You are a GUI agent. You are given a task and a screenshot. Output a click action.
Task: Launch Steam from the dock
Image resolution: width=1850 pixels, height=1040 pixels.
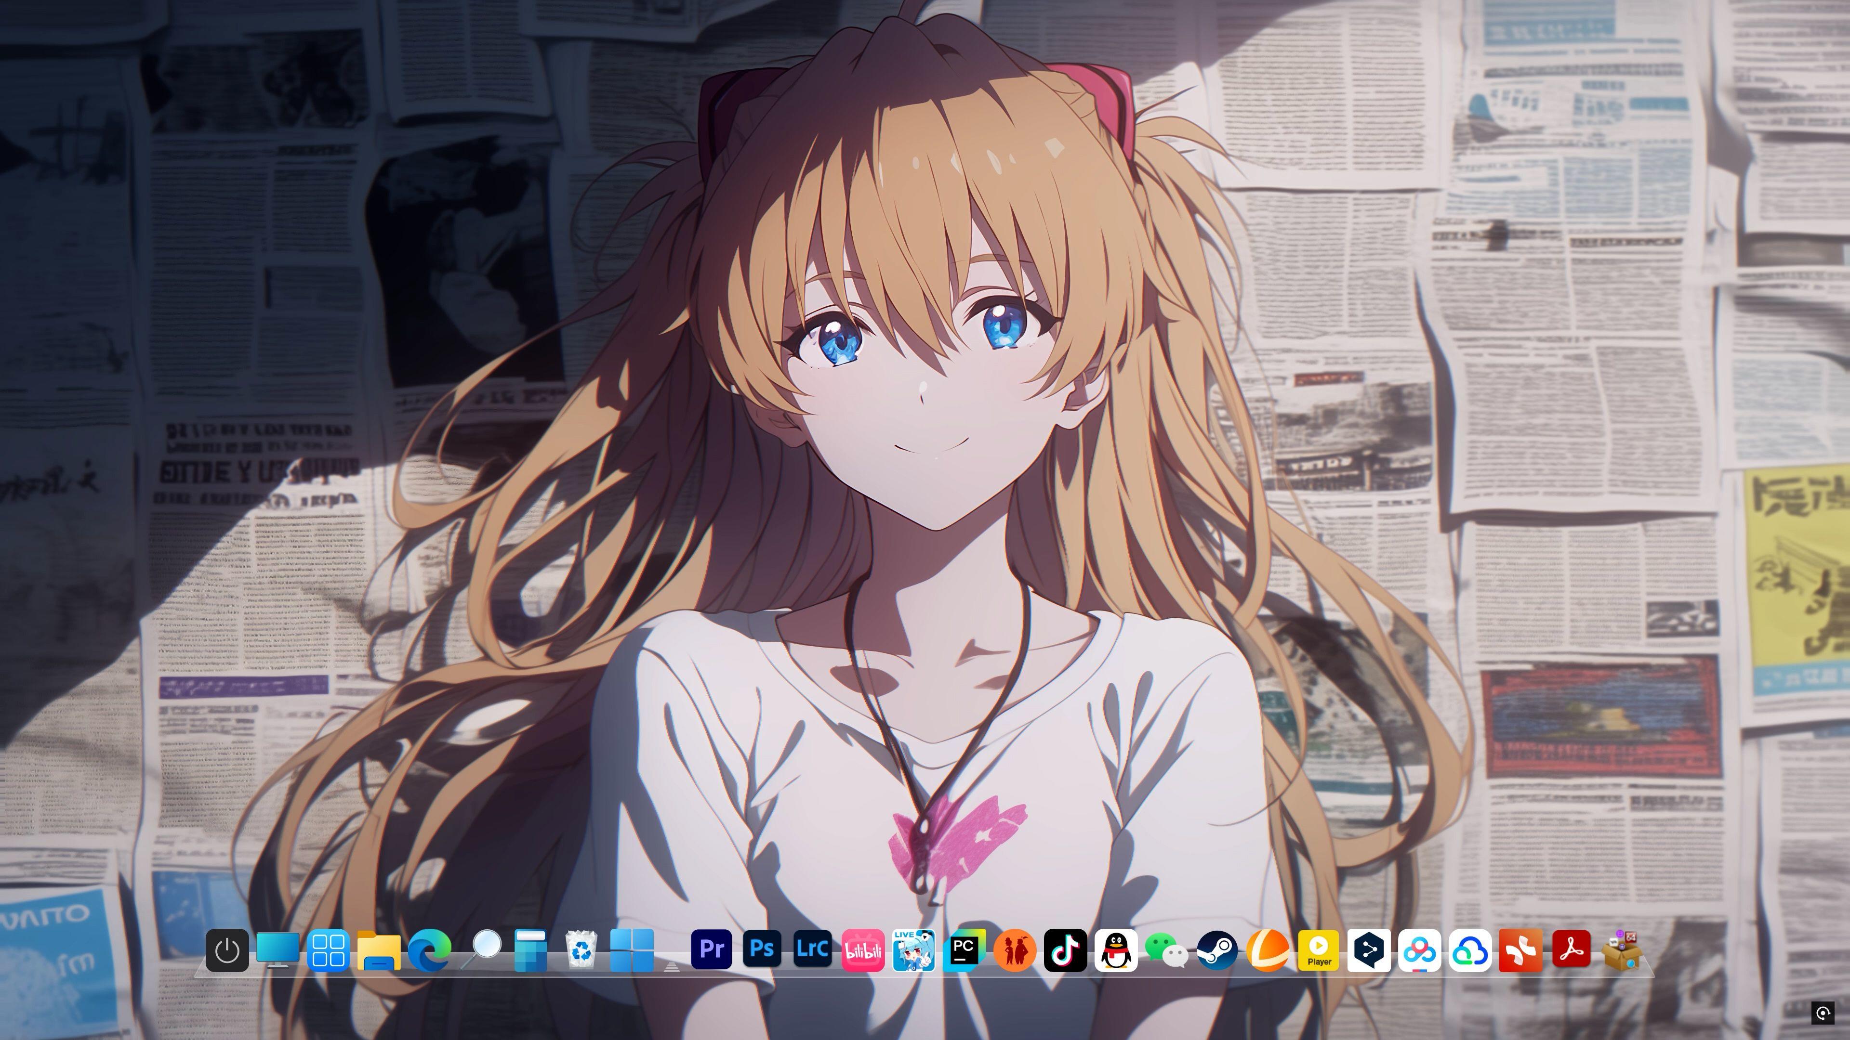tap(1217, 951)
